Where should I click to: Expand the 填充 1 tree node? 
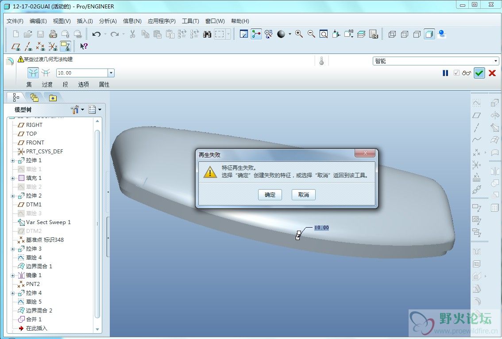[x=13, y=178]
